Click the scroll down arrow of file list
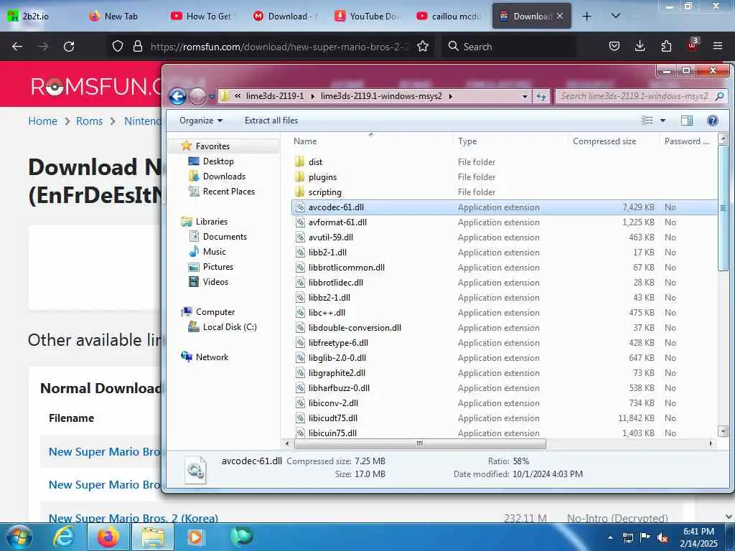The height and width of the screenshot is (551, 735). pyautogui.click(x=723, y=431)
